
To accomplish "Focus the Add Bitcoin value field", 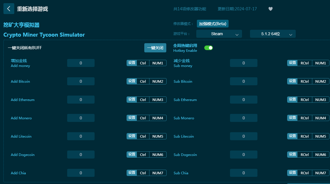I will (81, 81).
